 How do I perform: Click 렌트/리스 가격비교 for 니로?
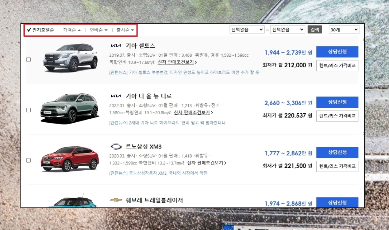click(x=338, y=116)
